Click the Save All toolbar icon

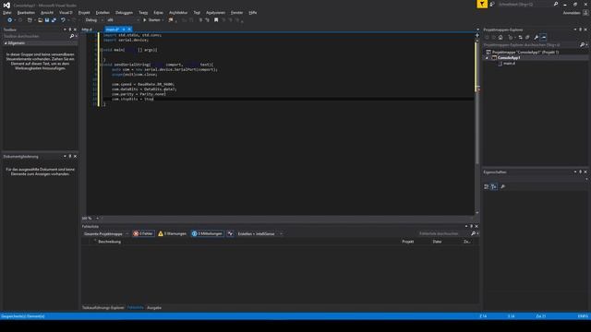(54, 20)
